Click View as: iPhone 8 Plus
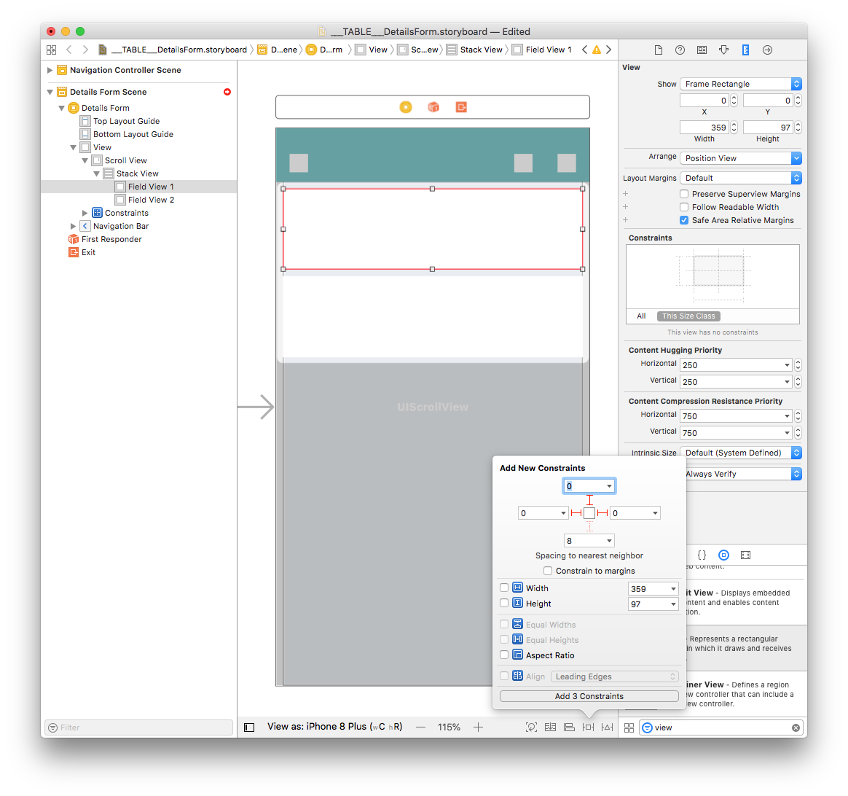This screenshot has height=796, width=848. tap(335, 727)
